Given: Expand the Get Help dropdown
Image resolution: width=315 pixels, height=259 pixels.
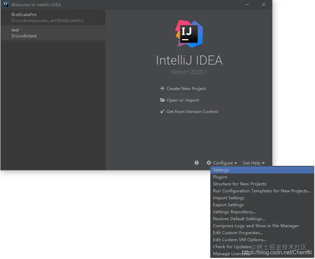Looking at the screenshot, I should point(254,163).
